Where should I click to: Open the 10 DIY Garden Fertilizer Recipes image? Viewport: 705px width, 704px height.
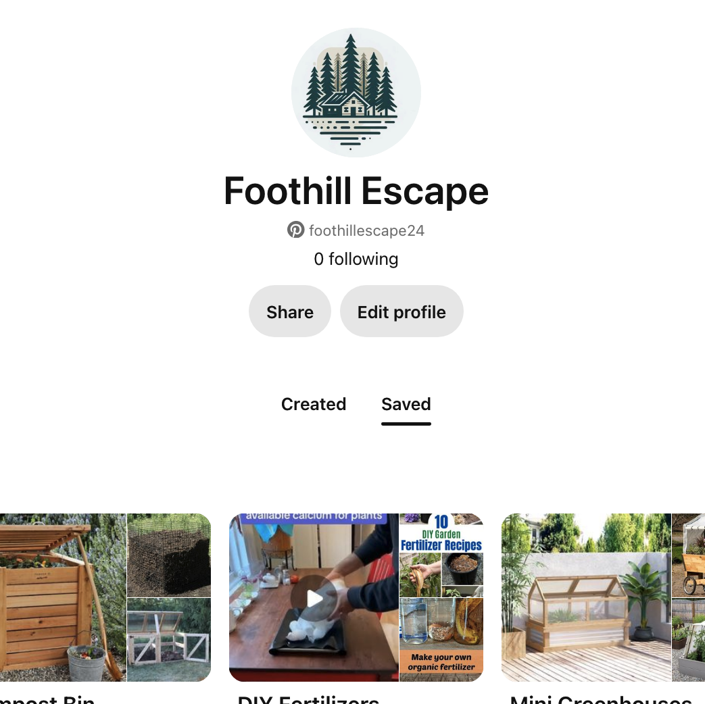(x=441, y=555)
